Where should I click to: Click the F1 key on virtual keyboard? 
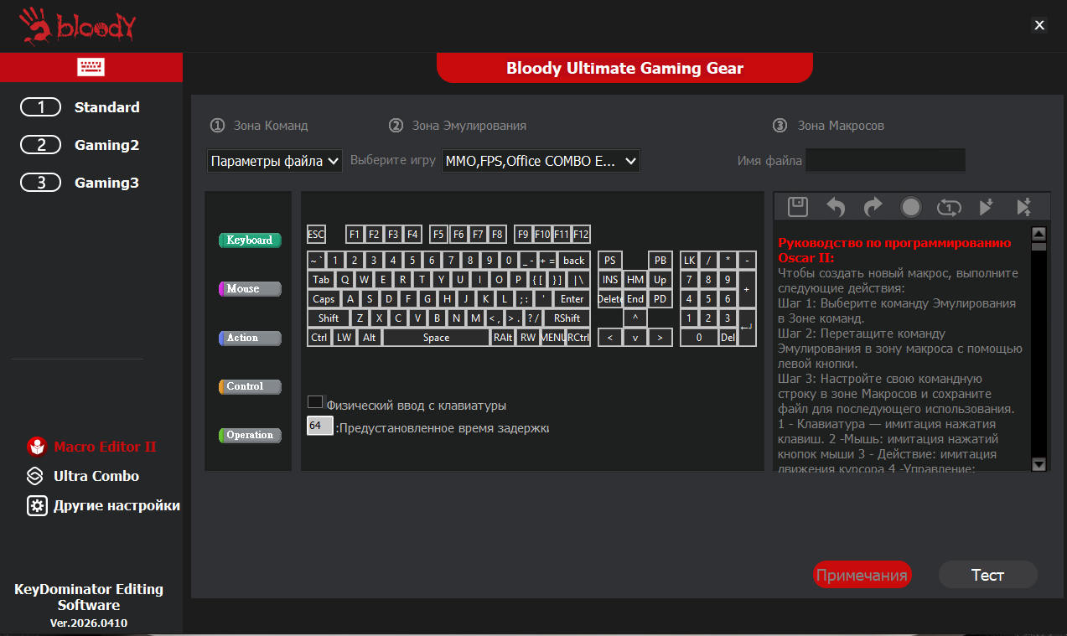[354, 235]
